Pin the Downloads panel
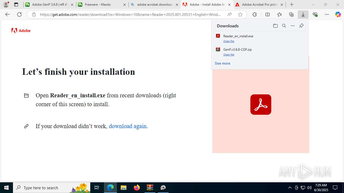Image resolution: width=344 pixels, height=193 pixels. click(301, 26)
